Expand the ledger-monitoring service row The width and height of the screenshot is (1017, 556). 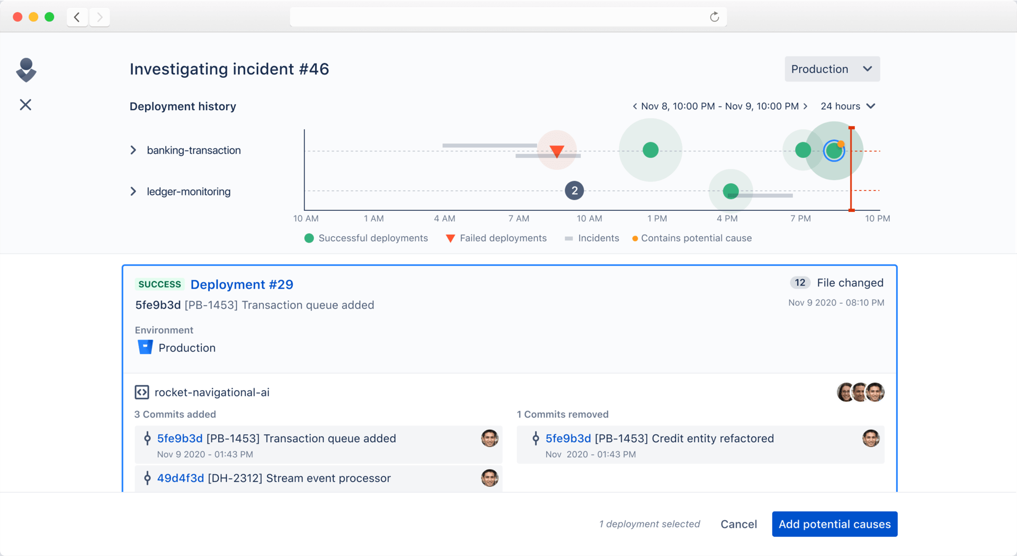pos(133,191)
